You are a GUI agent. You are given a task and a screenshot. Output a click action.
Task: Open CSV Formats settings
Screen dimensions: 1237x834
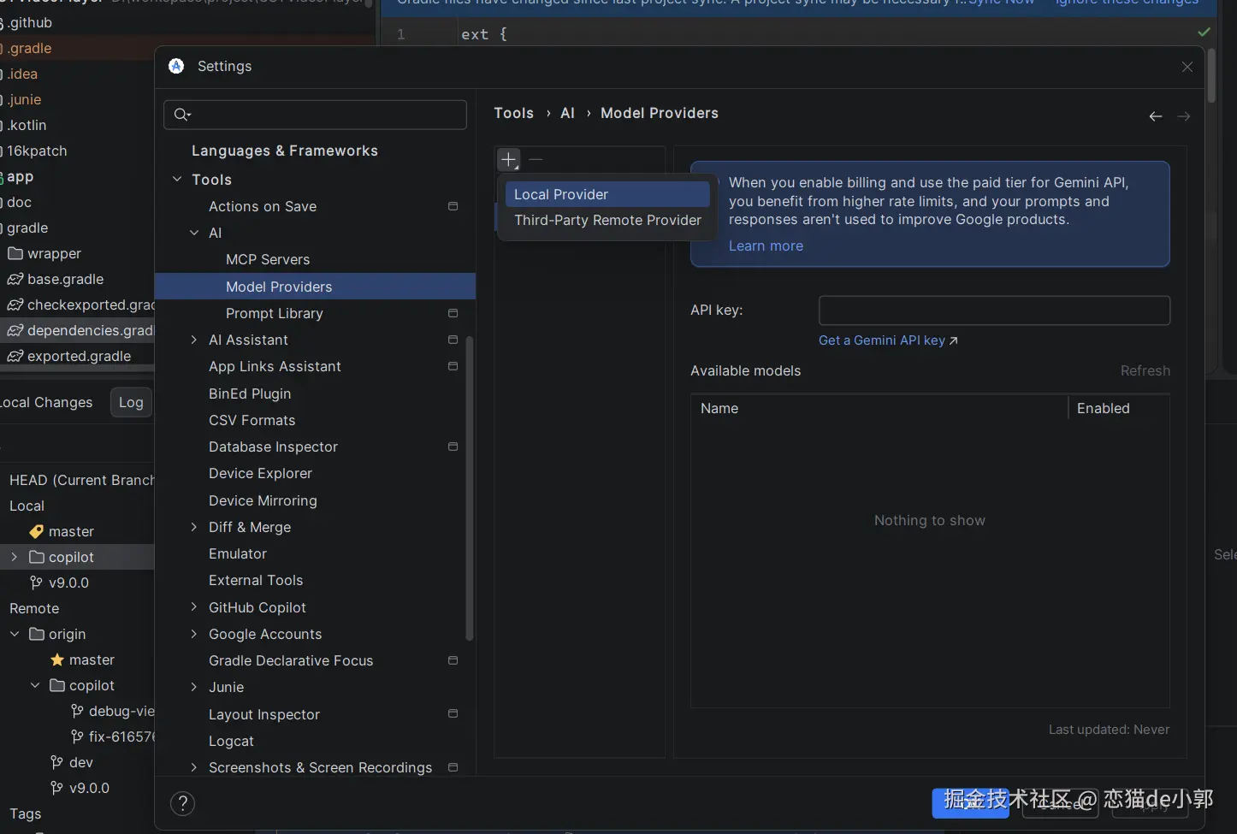(x=252, y=420)
